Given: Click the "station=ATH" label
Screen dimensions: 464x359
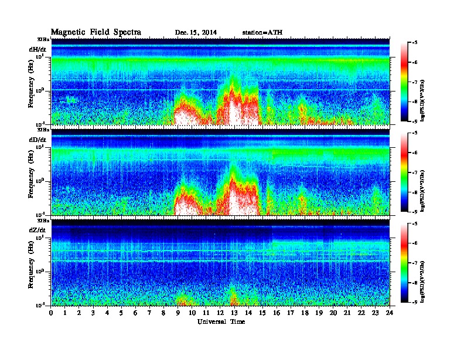Looking at the screenshot, I should click(x=262, y=33).
